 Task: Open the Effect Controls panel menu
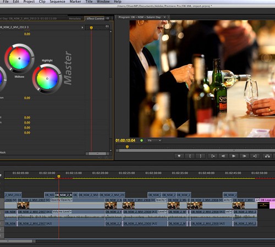point(108,19)
